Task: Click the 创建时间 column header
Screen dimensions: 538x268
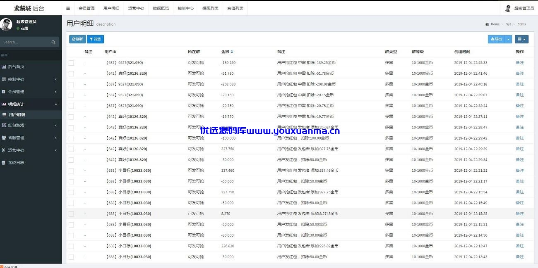Action: [x=462, y=52]
